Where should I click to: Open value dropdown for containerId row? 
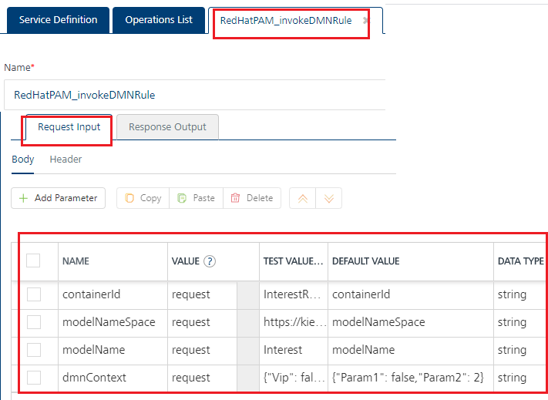(247, 294)
